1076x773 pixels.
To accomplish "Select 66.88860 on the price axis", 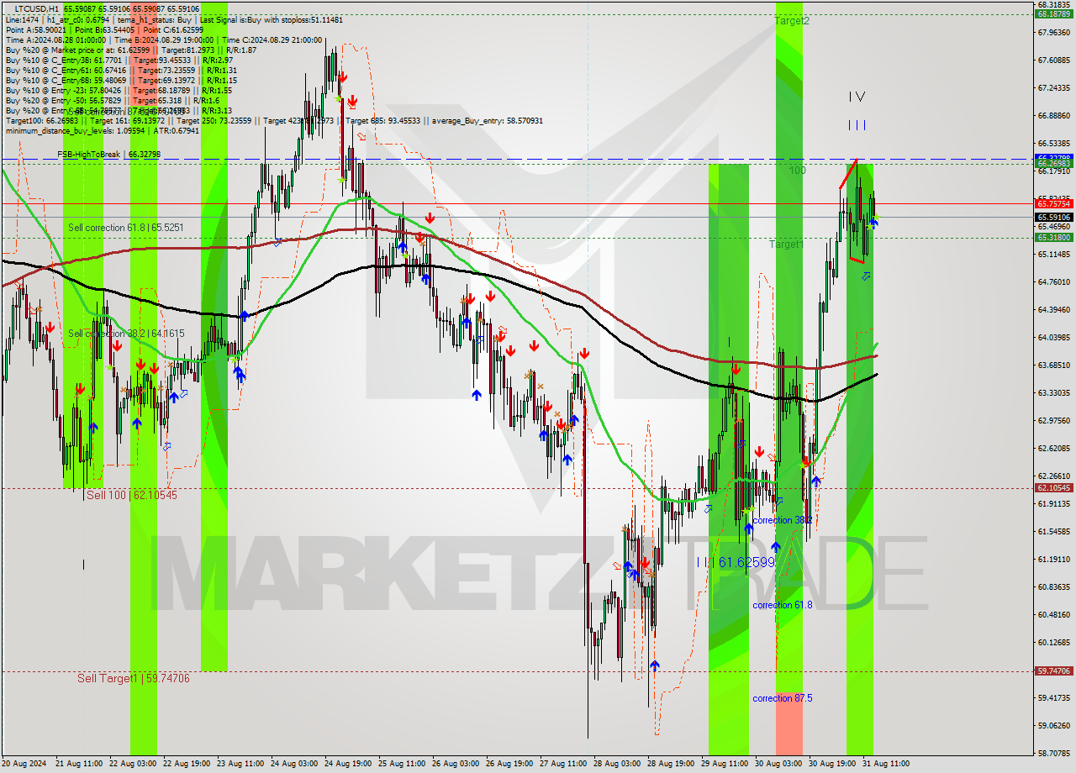I will (x=1053, y=116).
